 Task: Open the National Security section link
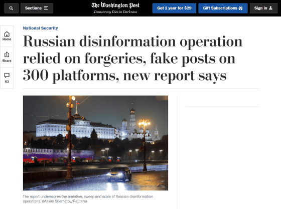point(40,28)
